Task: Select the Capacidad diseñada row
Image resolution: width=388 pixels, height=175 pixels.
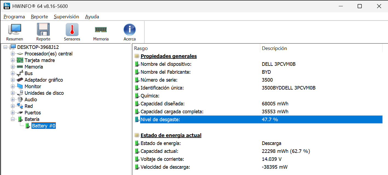Action: click(163, 104)
